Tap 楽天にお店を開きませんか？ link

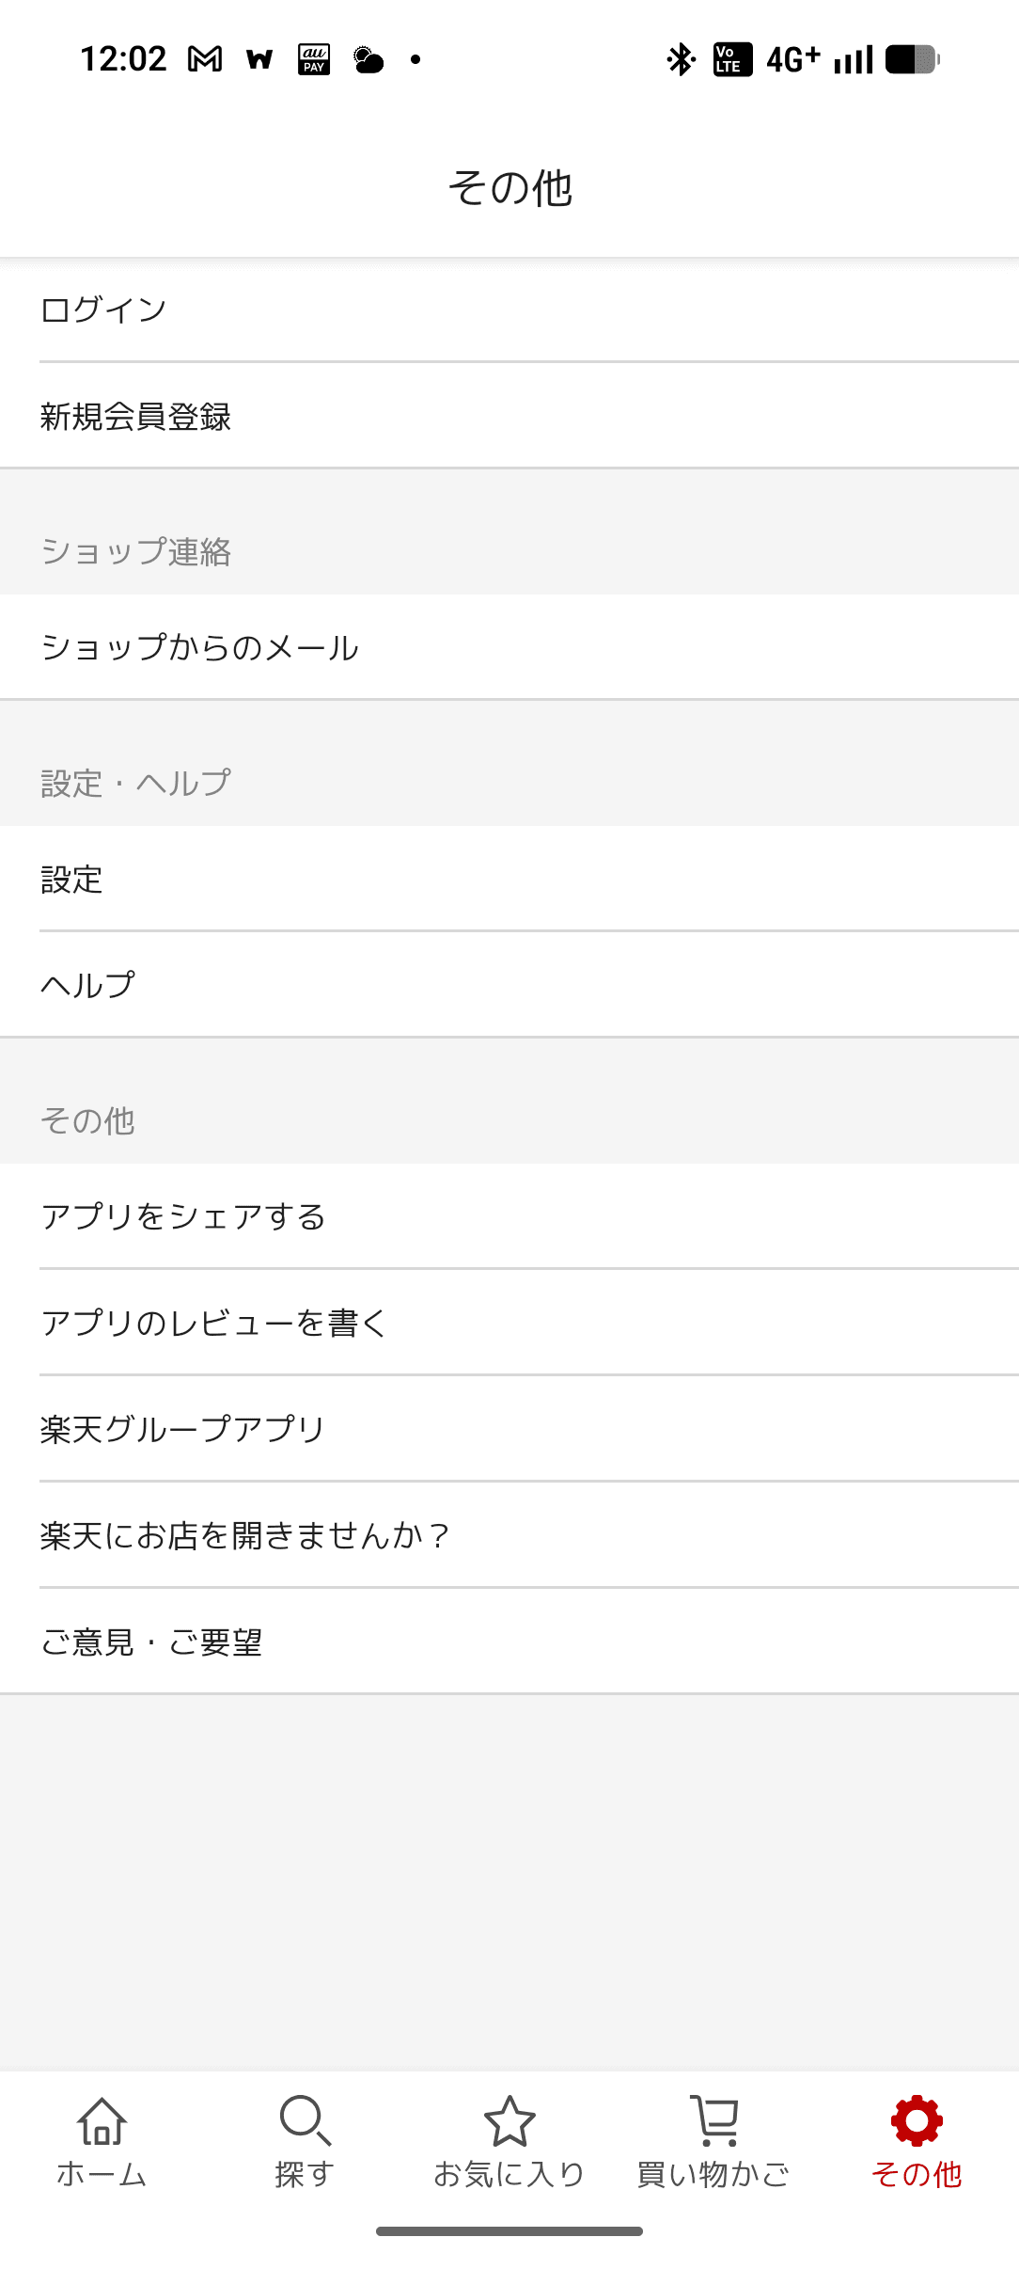click(x=509, y=1535)
